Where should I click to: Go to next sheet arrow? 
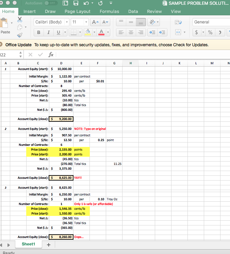[9, 245]
